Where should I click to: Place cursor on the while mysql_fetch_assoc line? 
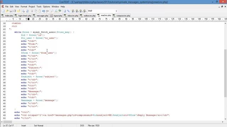[x=44, y=32]
